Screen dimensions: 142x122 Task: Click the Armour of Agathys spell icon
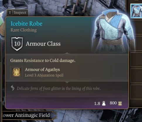click(17, 72)
